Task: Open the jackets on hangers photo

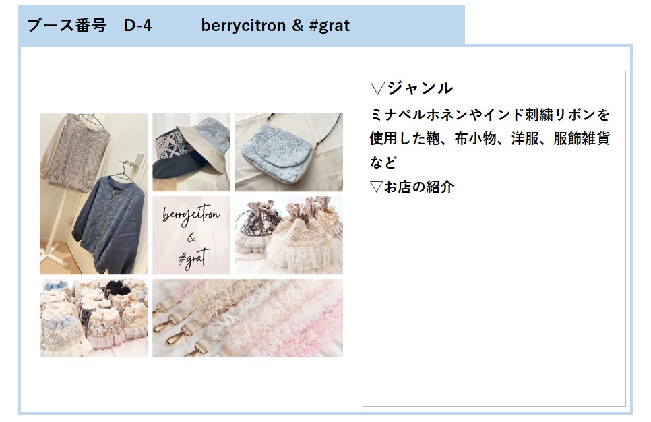Action: (93, 193)
